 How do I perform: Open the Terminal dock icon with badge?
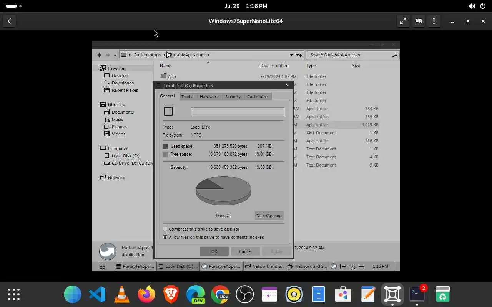click(x=417, y=295)
